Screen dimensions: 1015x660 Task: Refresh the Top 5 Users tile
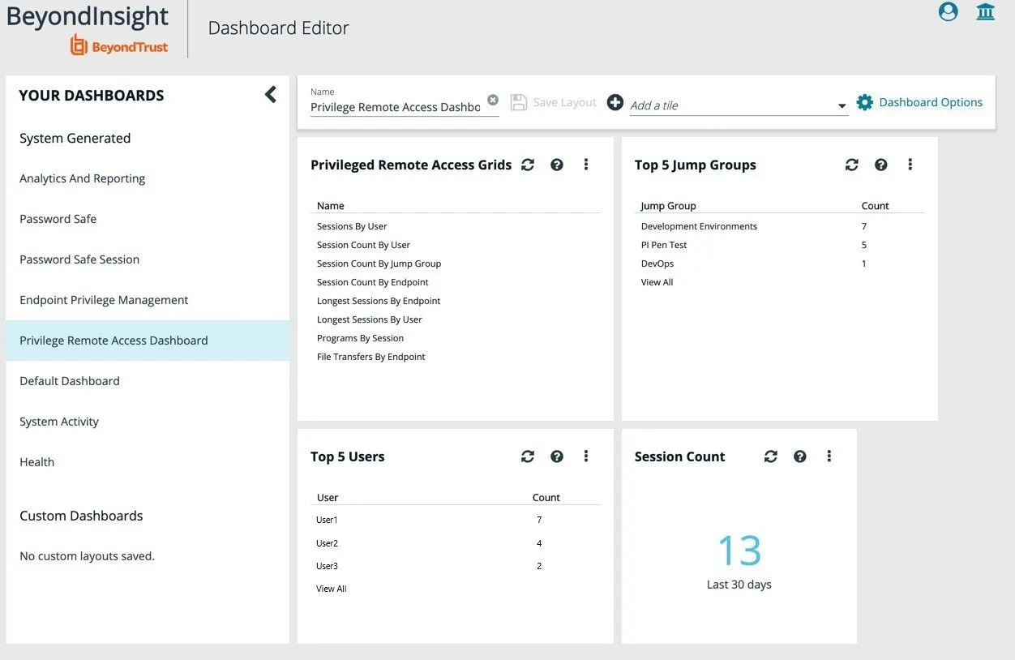click(528, 456)
